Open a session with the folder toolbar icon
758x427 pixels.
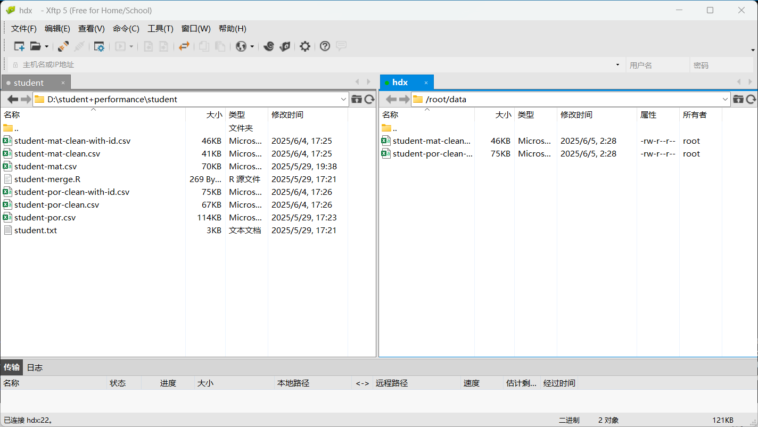pos(36,46)
